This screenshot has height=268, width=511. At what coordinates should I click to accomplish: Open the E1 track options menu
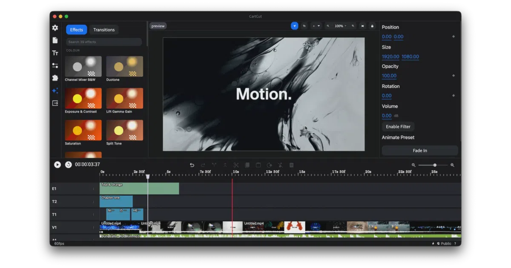(x=94, y=188)
